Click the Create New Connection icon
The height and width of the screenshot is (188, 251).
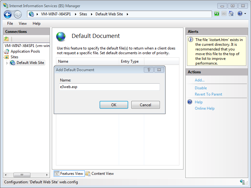(6, 39)
